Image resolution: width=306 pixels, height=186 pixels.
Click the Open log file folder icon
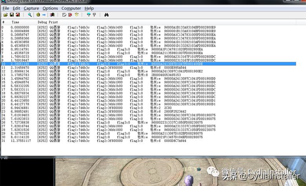5,15
